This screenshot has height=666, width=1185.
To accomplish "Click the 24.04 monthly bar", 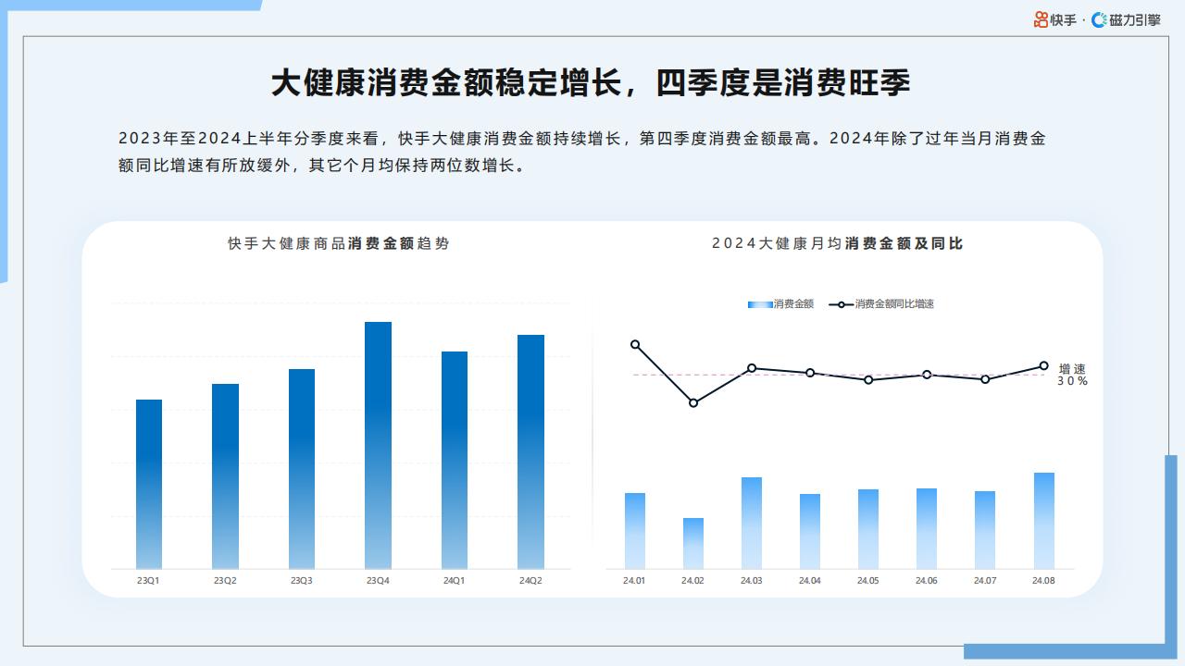I will point(810,531).
